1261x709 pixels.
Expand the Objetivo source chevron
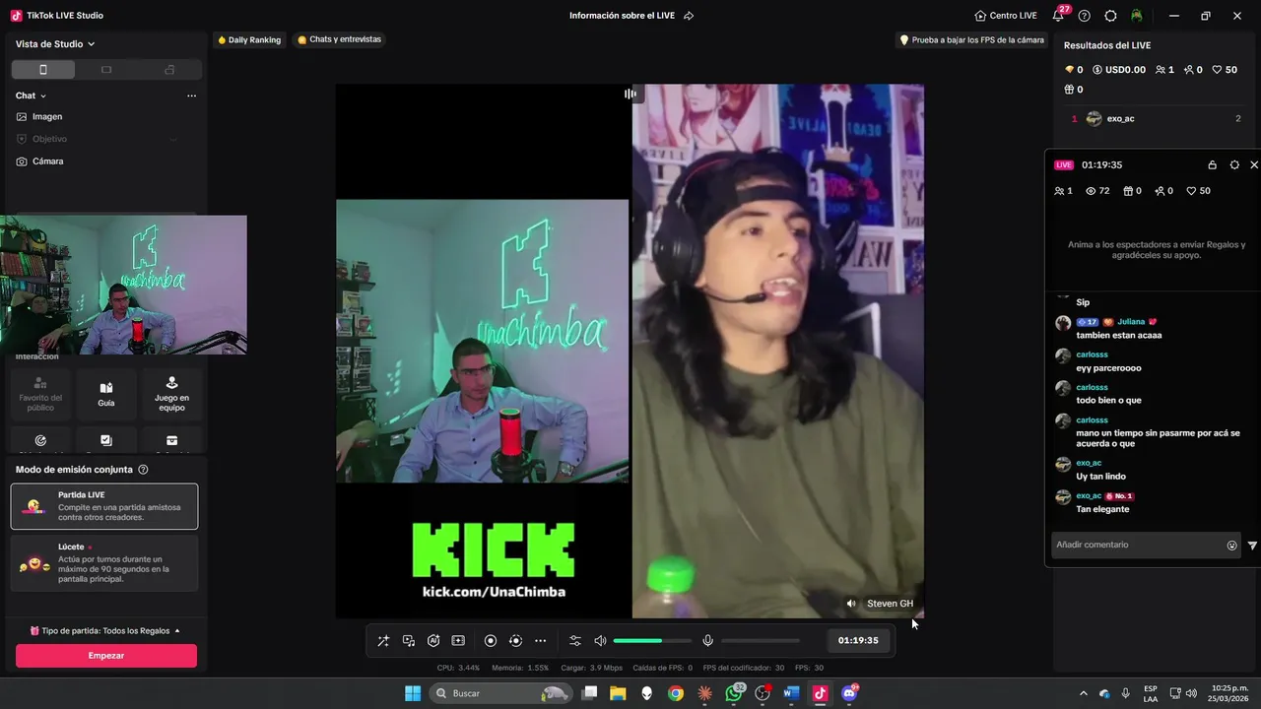coord(173,139)
